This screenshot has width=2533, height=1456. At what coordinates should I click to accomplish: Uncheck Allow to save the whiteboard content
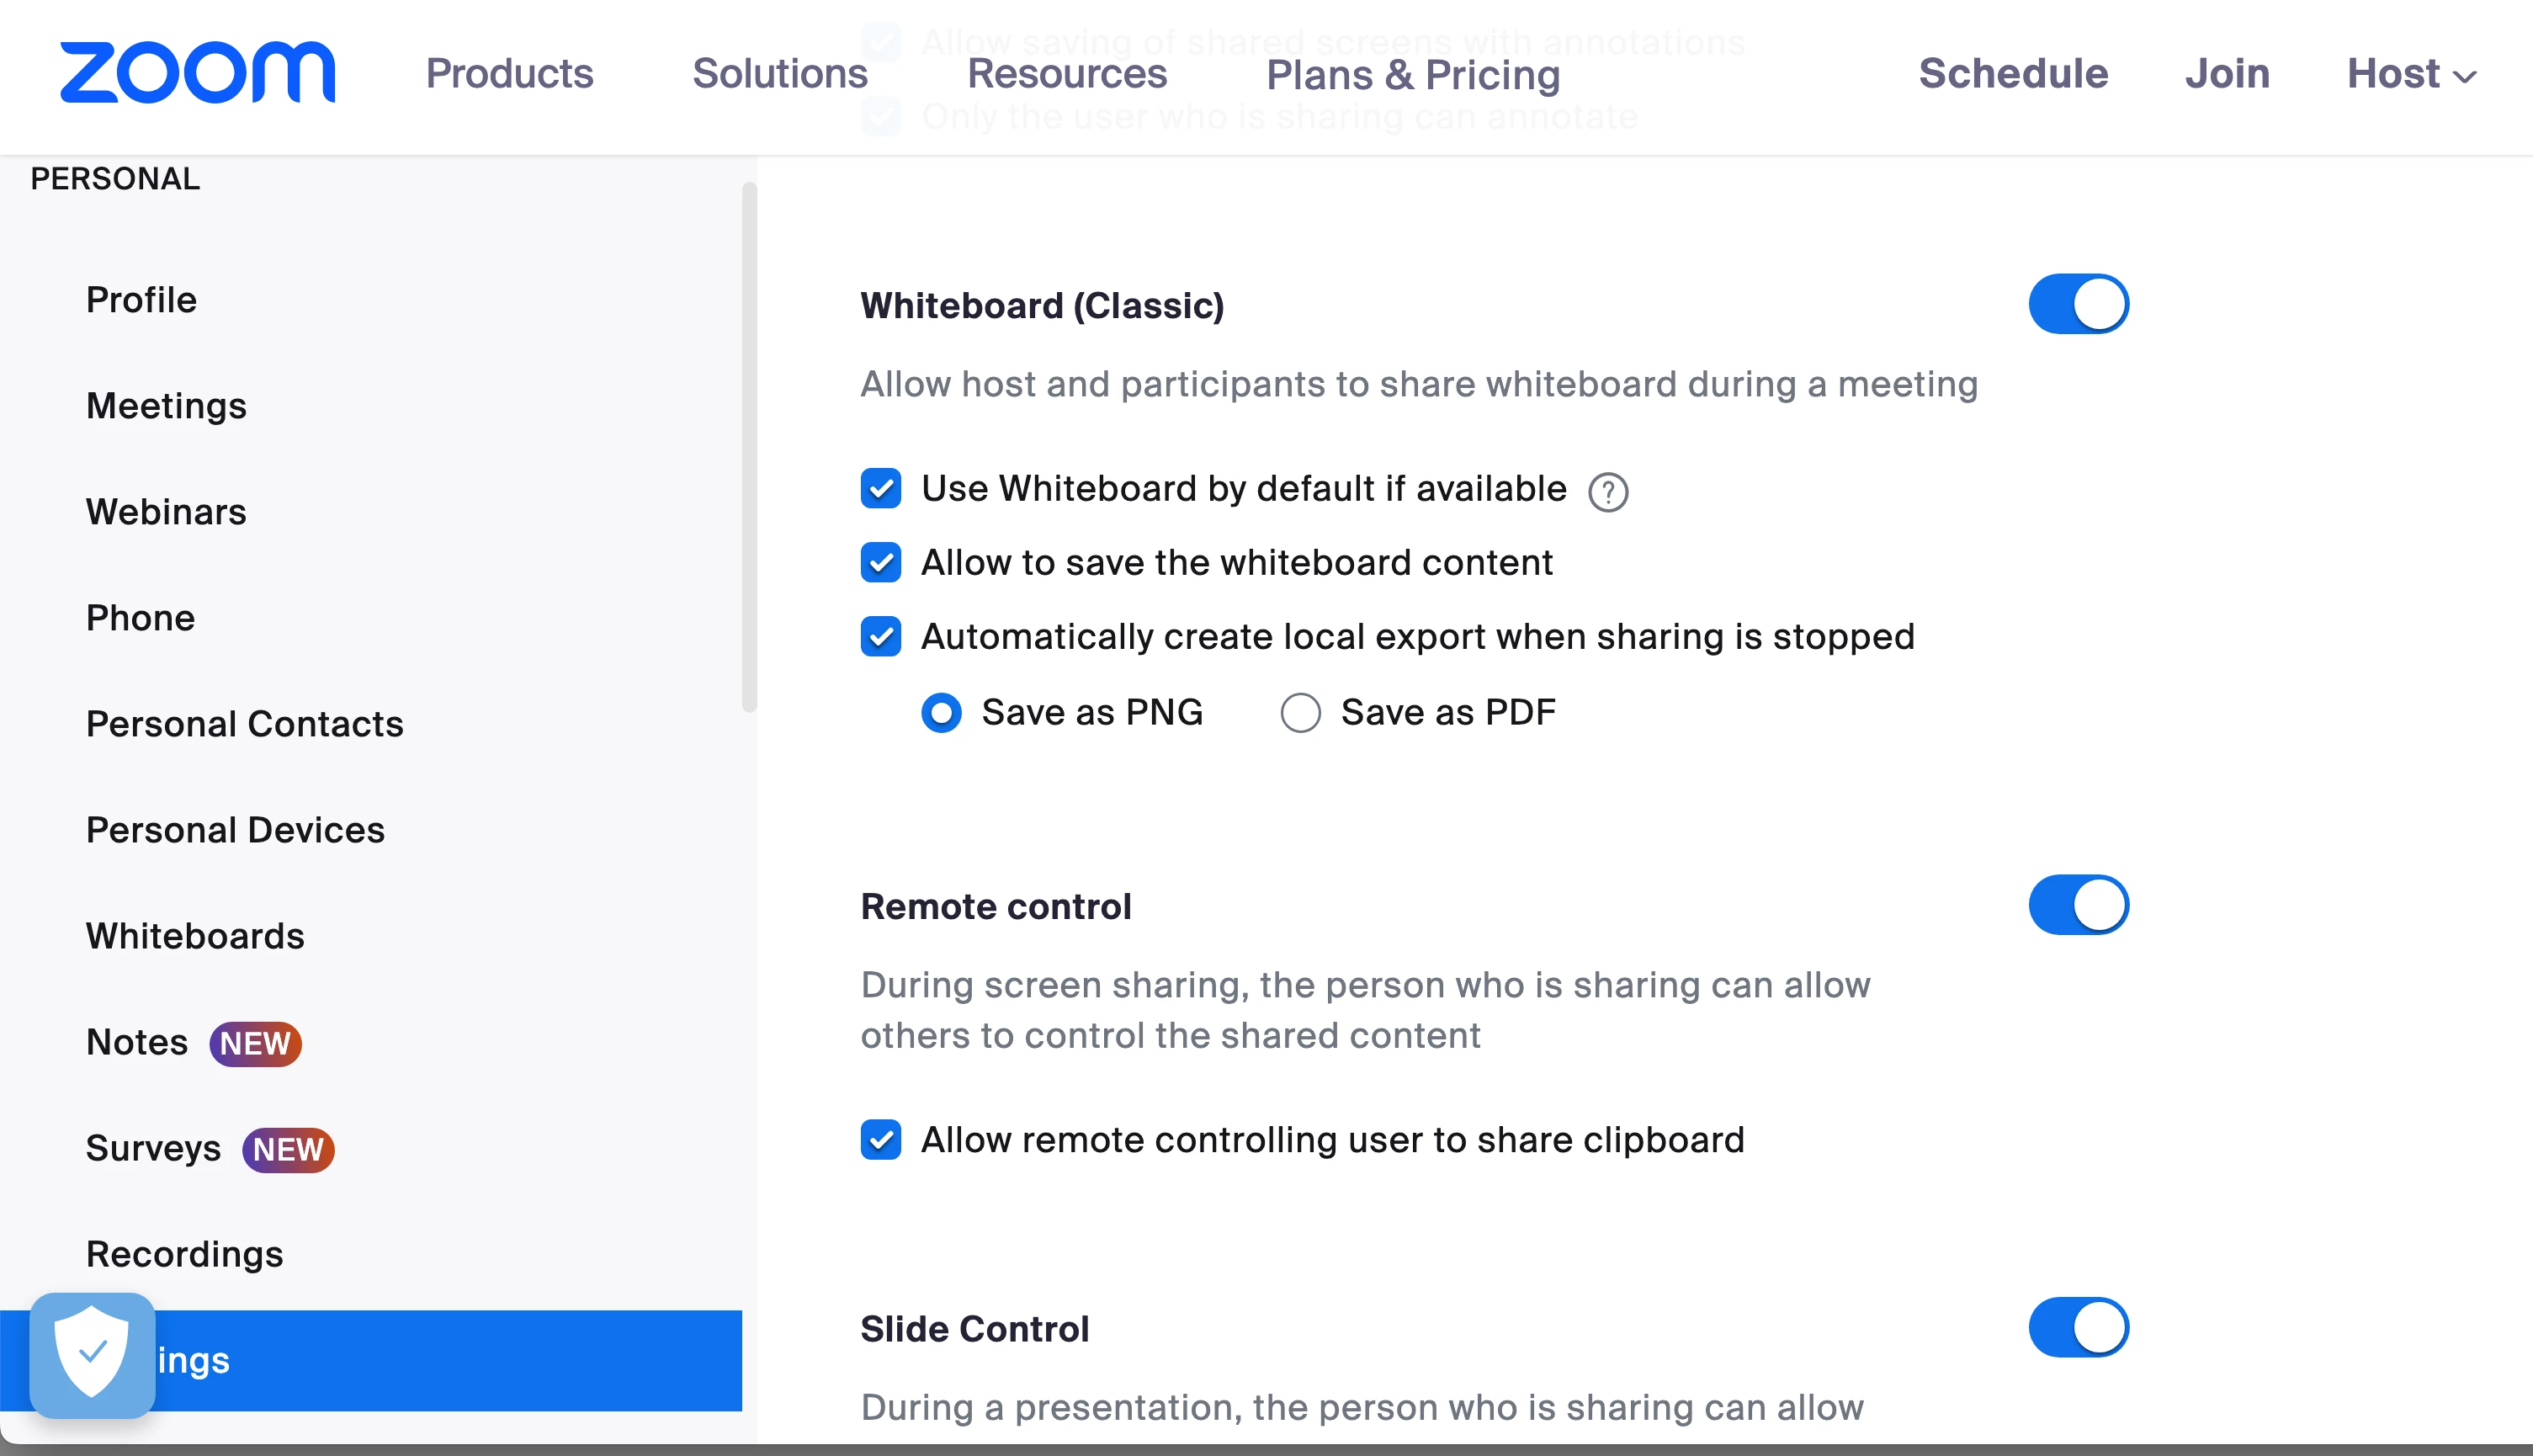click(880, 563)
